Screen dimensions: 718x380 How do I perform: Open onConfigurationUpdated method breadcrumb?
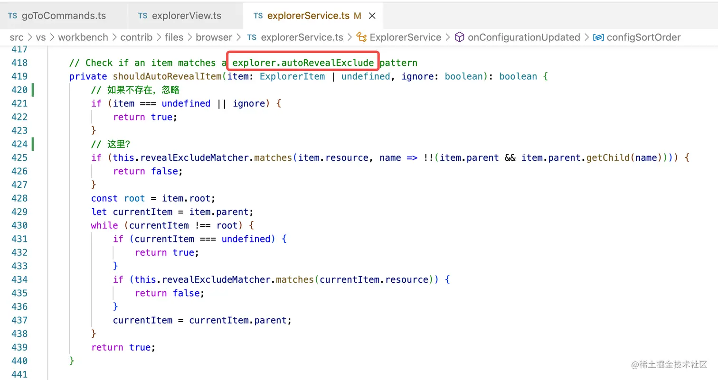tap(524, 37)
